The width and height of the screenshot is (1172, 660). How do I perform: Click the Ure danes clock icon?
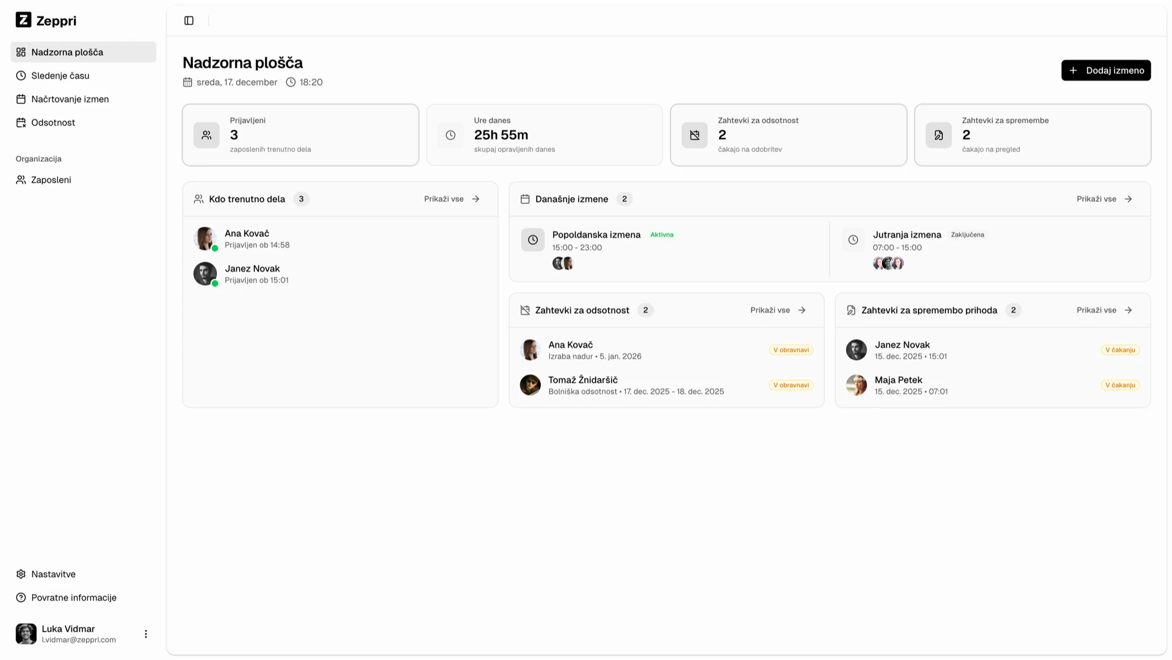coord(450,135)
